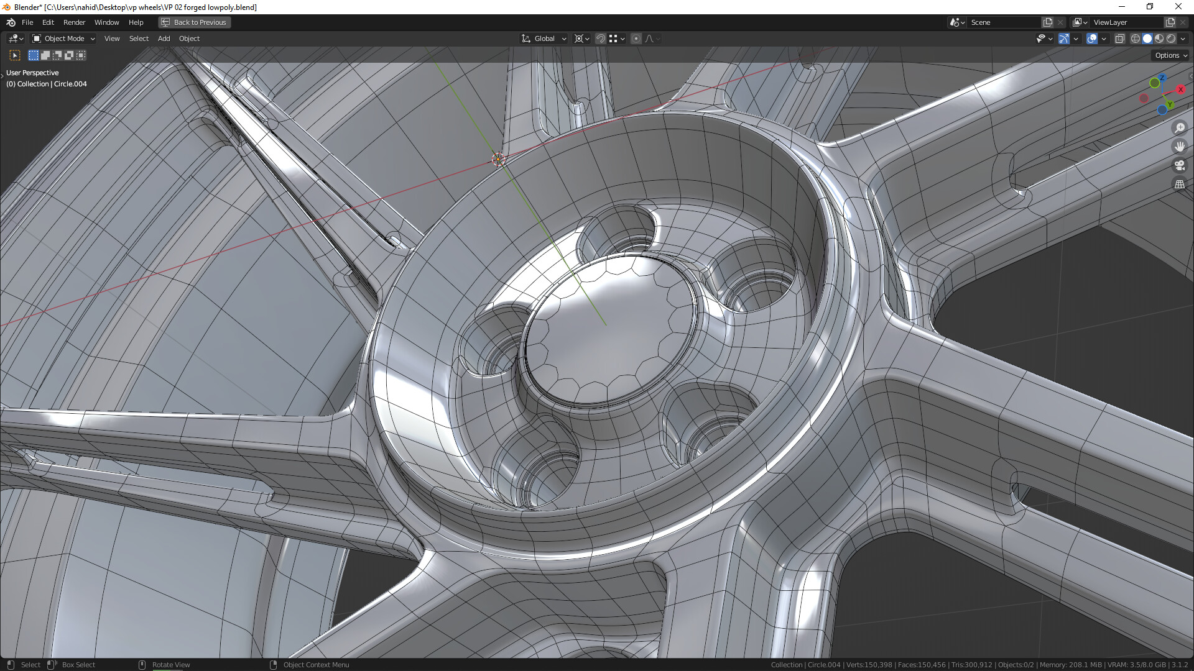
Task: Switch perspective/orthographic grid icon
Action: click(x=1179, y=184)
